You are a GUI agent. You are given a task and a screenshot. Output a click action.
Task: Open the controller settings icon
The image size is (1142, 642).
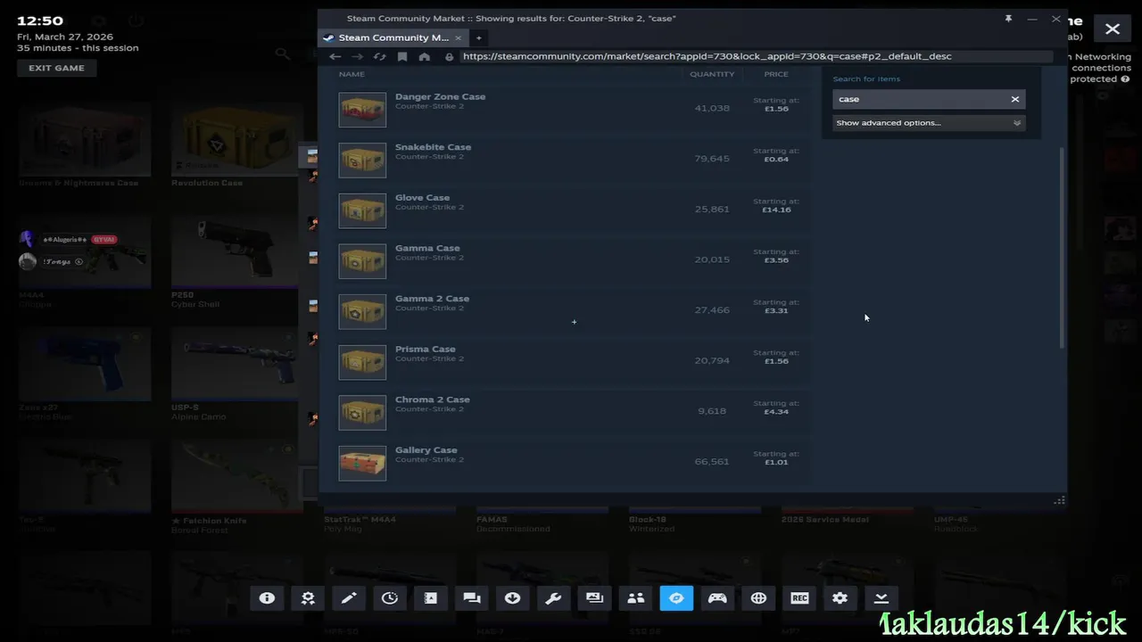(717, 598)
